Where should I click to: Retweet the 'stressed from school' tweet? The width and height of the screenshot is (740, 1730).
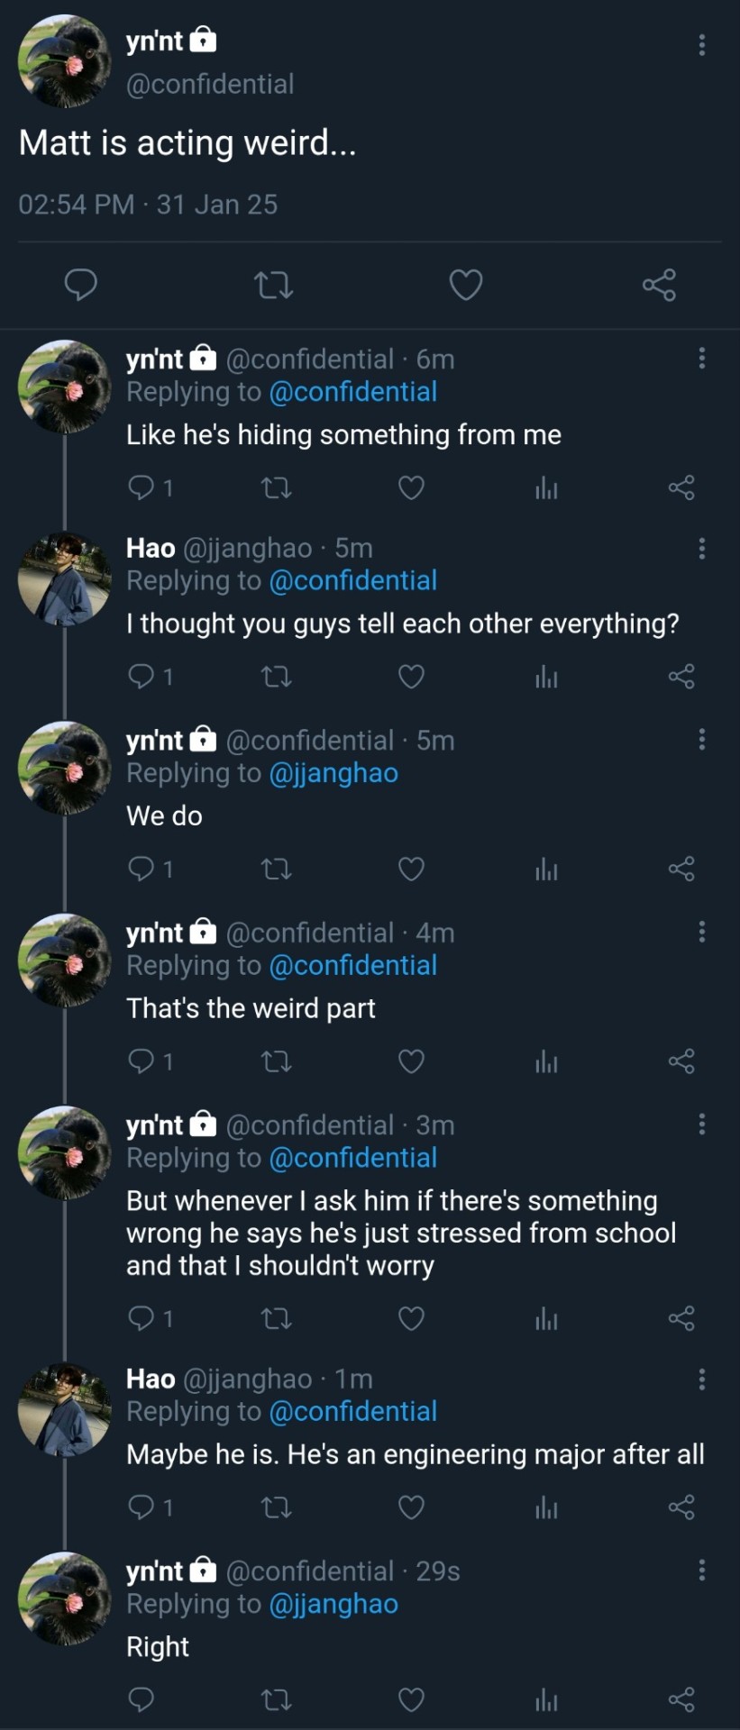pyautogui.click(x=276, y=1320)
